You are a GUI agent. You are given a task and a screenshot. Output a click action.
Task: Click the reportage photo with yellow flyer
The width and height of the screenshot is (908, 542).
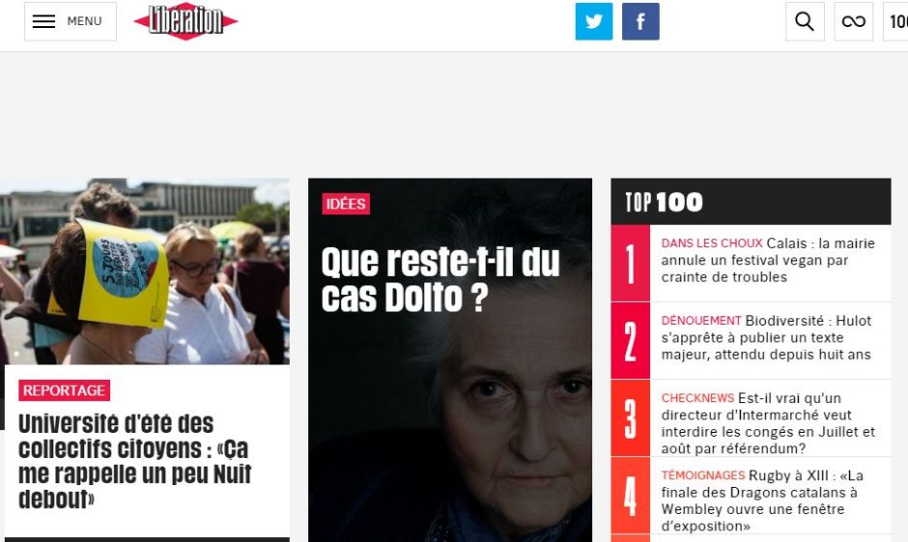pyautogui.click(x=145, y=271)
